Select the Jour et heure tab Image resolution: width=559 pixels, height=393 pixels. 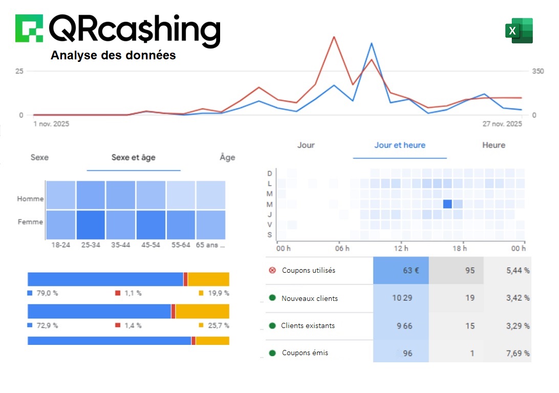(x=400, y=145)
